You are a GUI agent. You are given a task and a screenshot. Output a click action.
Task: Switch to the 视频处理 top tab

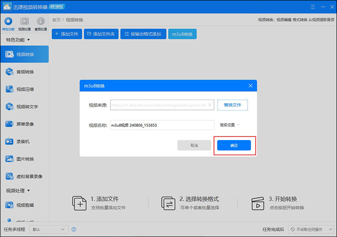pyautogui.click(x=24, y=24)
